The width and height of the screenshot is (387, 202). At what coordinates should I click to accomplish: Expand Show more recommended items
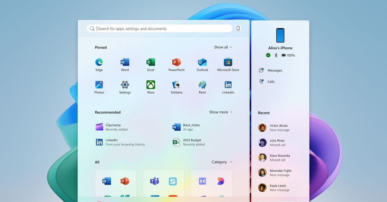pyautogui.click(x=221, y=112)
